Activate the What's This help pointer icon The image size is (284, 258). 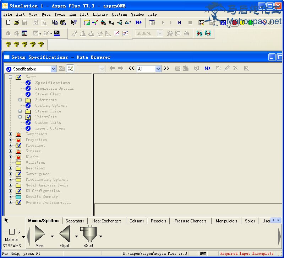click(74, 22)
